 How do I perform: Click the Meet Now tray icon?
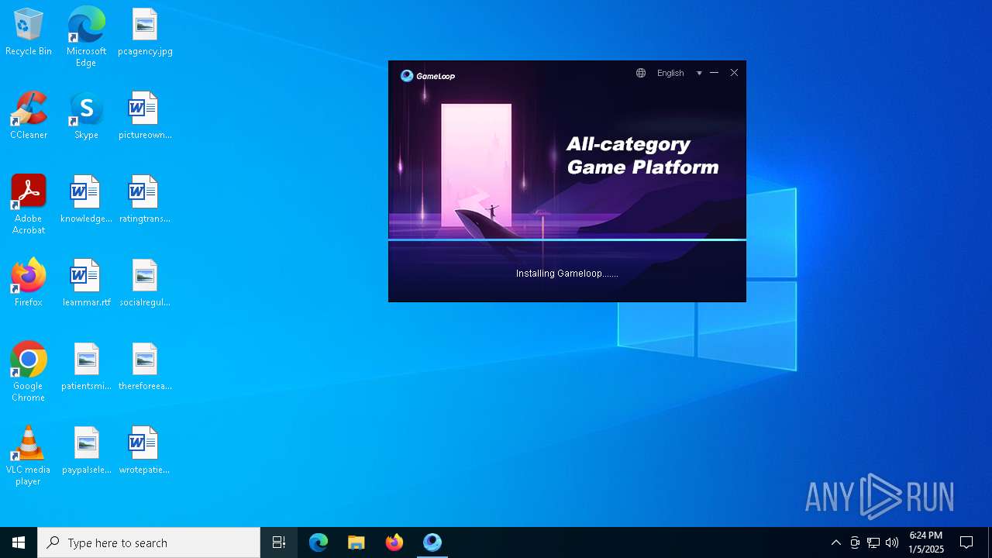tap(855, 542)
